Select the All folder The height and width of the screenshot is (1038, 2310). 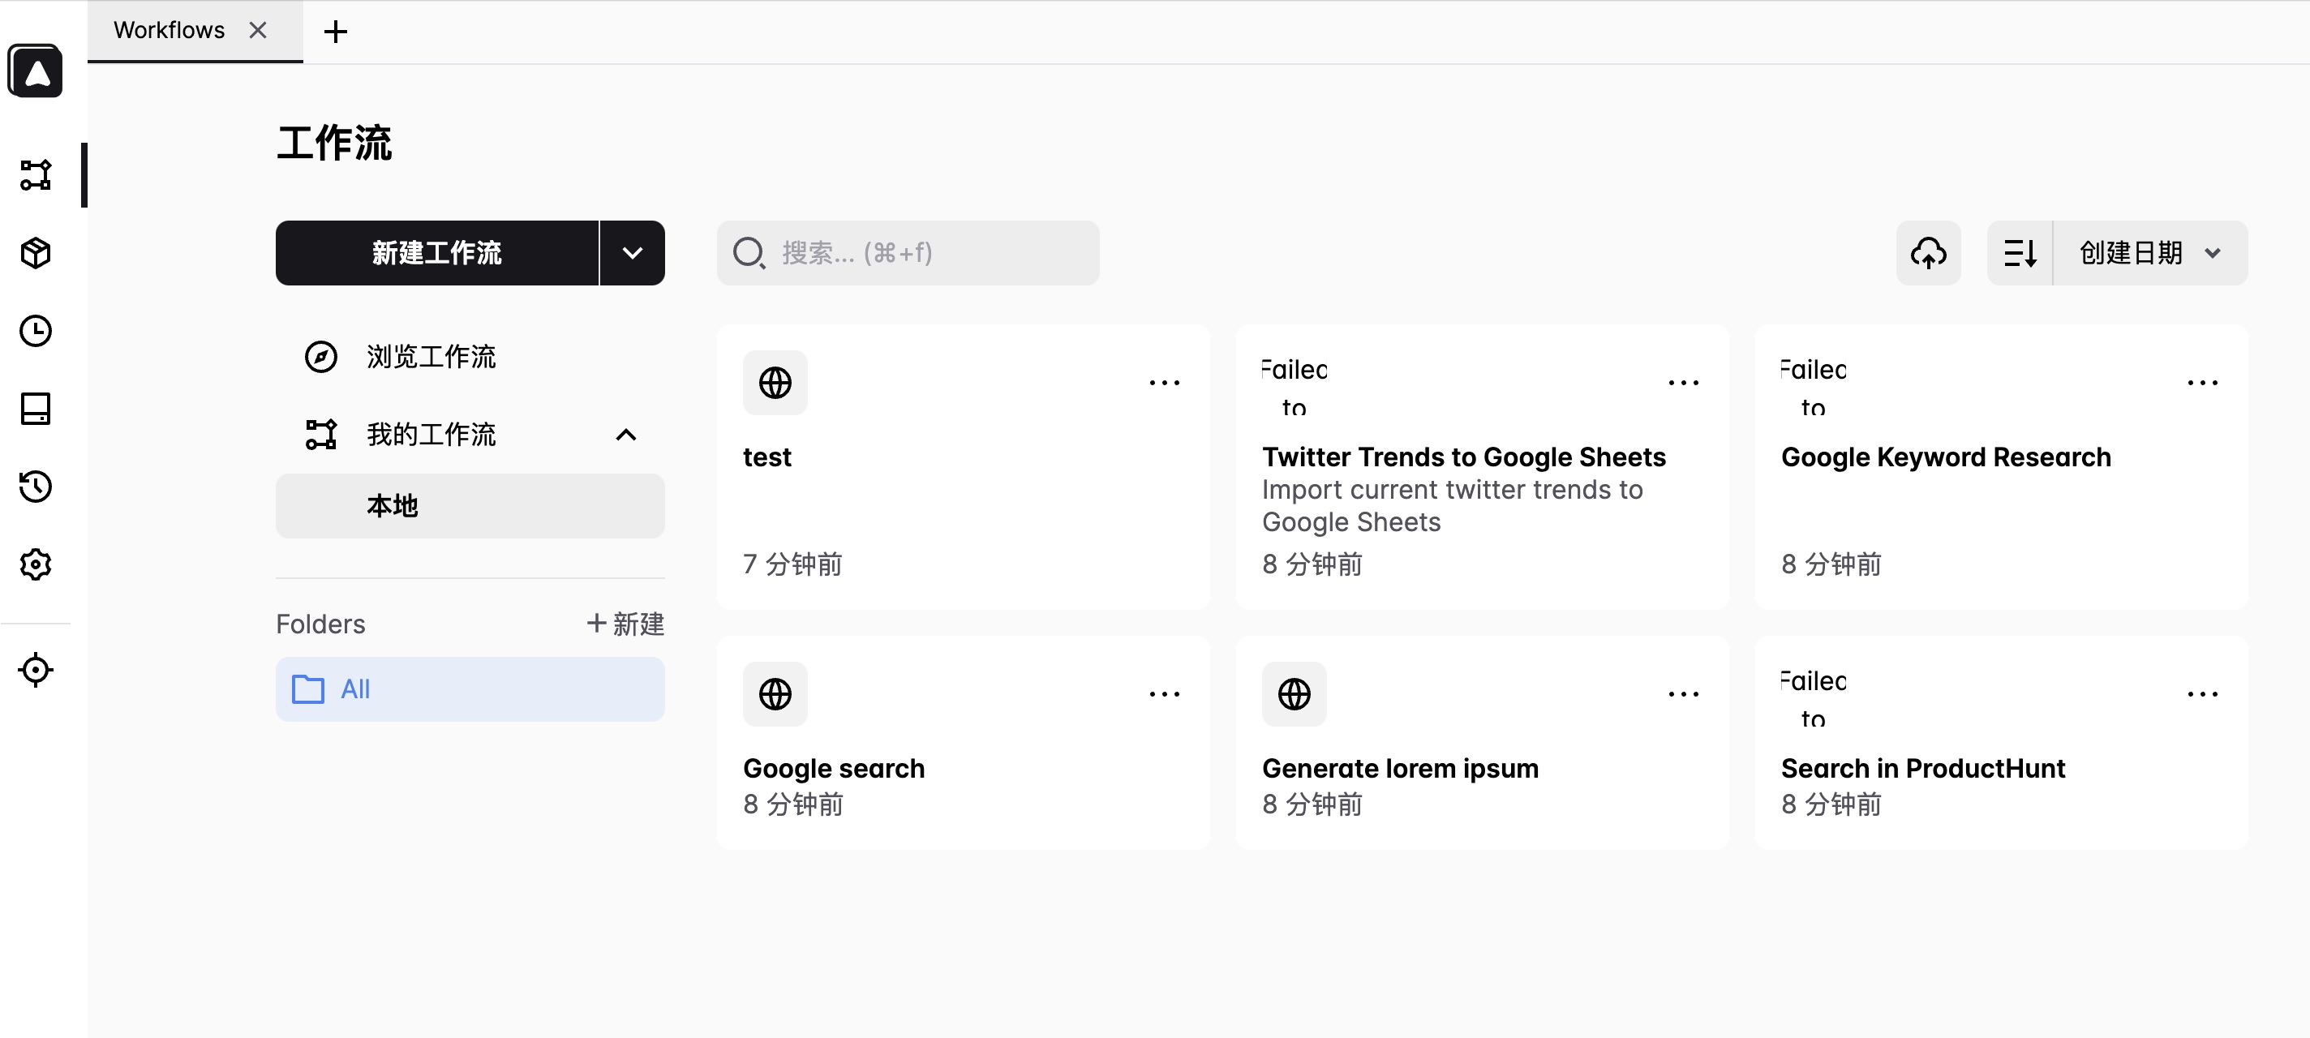[470, 689]
